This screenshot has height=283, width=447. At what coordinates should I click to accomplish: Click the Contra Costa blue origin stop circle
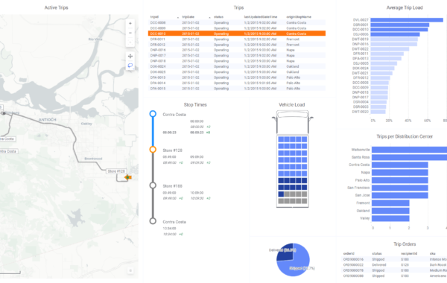[153, 114]
